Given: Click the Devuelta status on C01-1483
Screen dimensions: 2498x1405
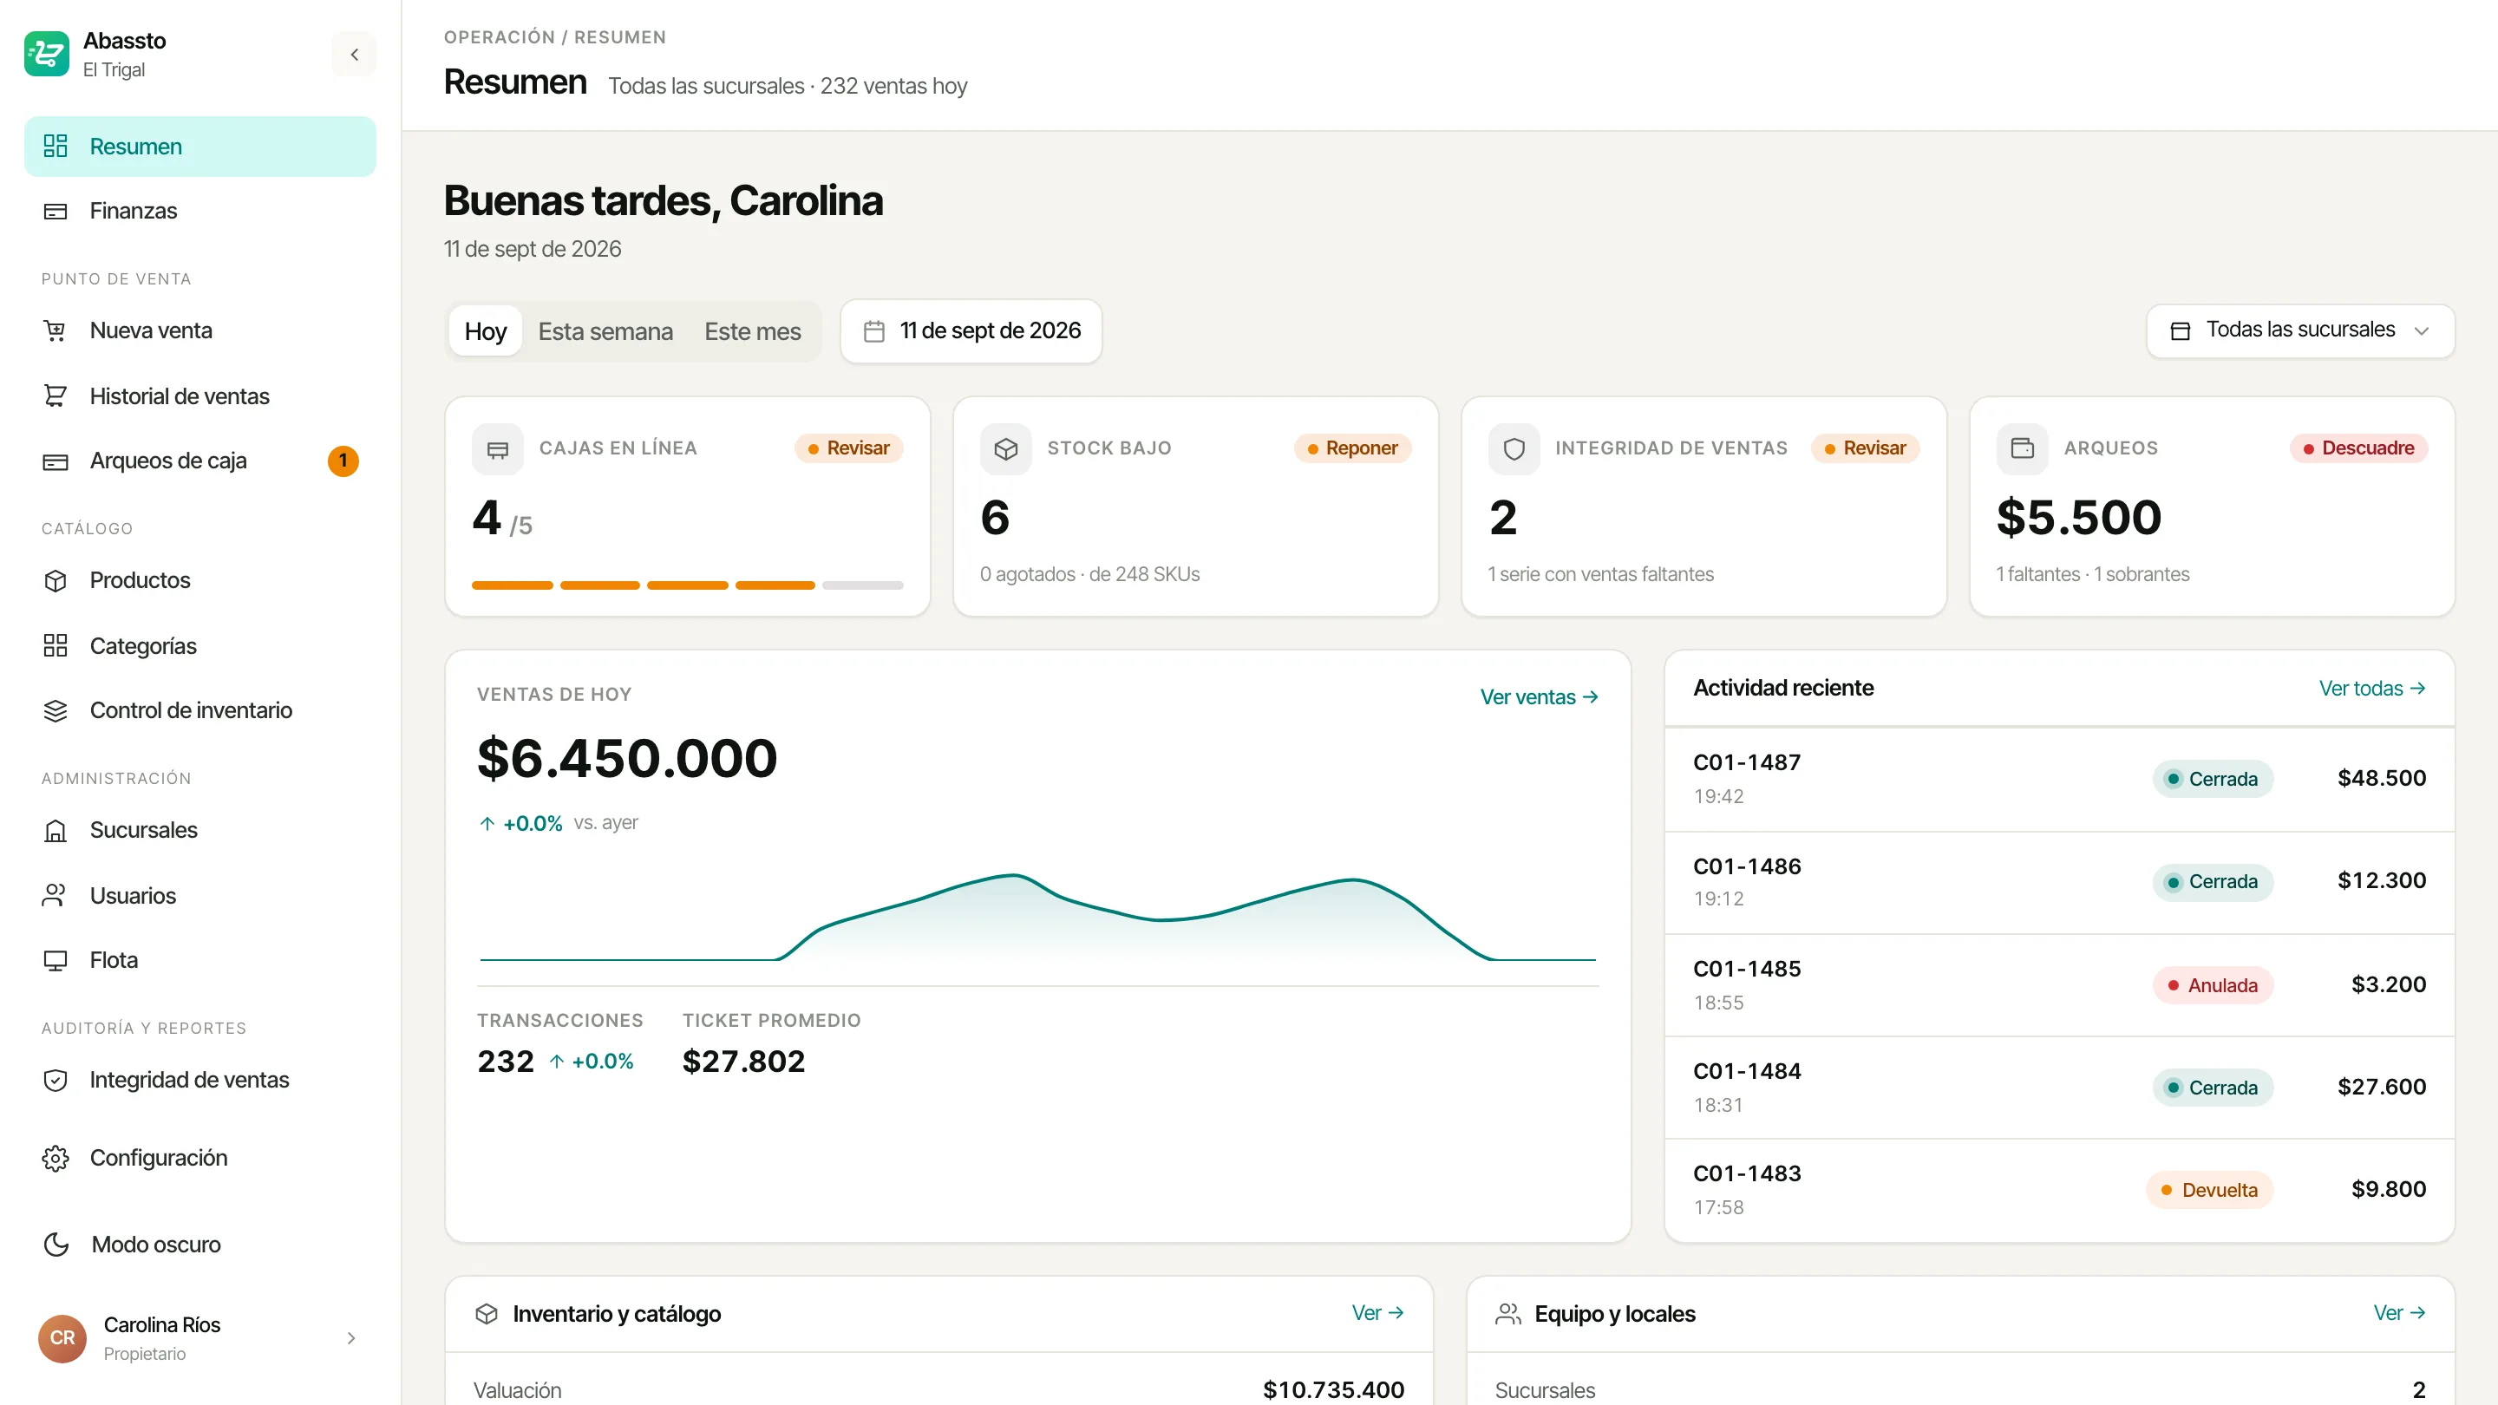Looking at the screenshot, I should tap(2210, 1190).
